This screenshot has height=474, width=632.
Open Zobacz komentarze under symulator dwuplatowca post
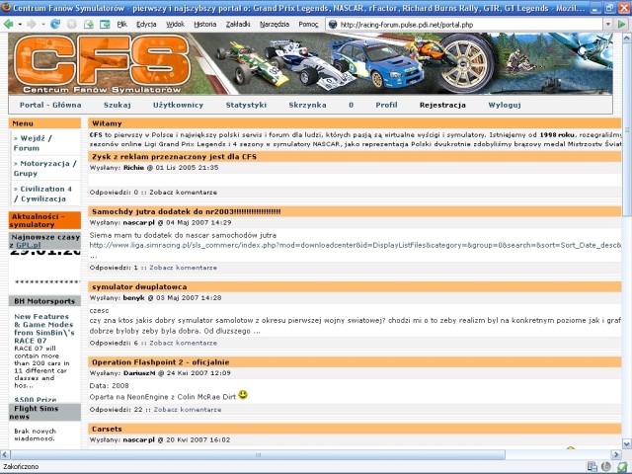click(183, 343)
